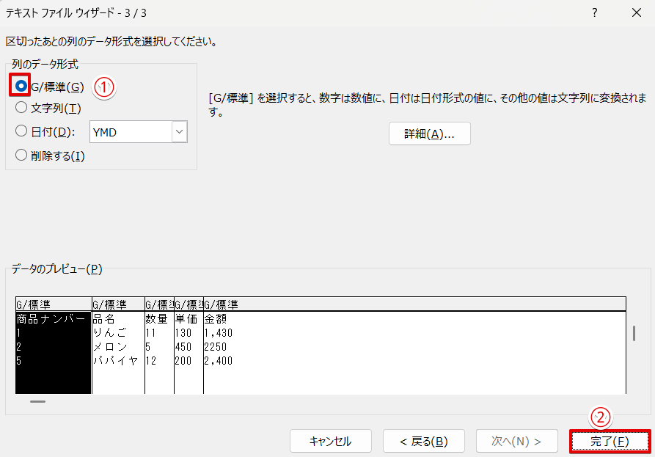This screenshot has height=457, width=655.
Task: Open the Help question mark icon
Action: click(594, 12)
